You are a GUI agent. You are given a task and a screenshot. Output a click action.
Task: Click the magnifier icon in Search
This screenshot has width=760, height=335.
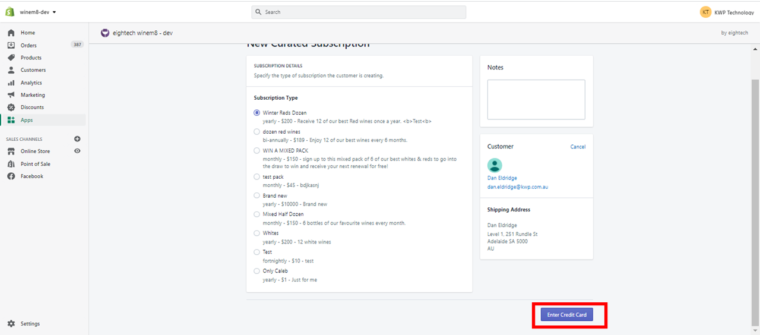click(x=258, y=12)
